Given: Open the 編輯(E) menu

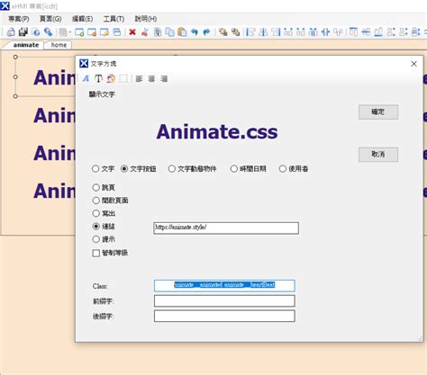Looking at the screenshot, I should [82, 19].
